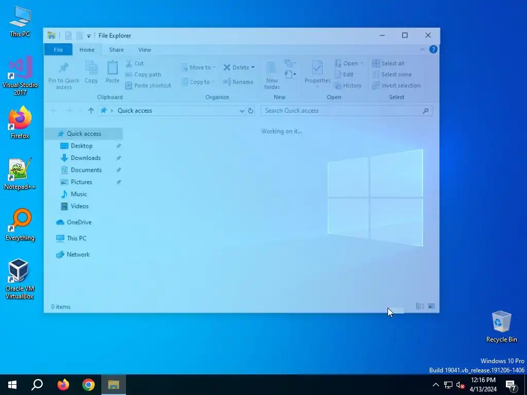This screenshot has height=395, width=527.
Task: Select Everything search desktop icon
Action: tap(20, 225)
